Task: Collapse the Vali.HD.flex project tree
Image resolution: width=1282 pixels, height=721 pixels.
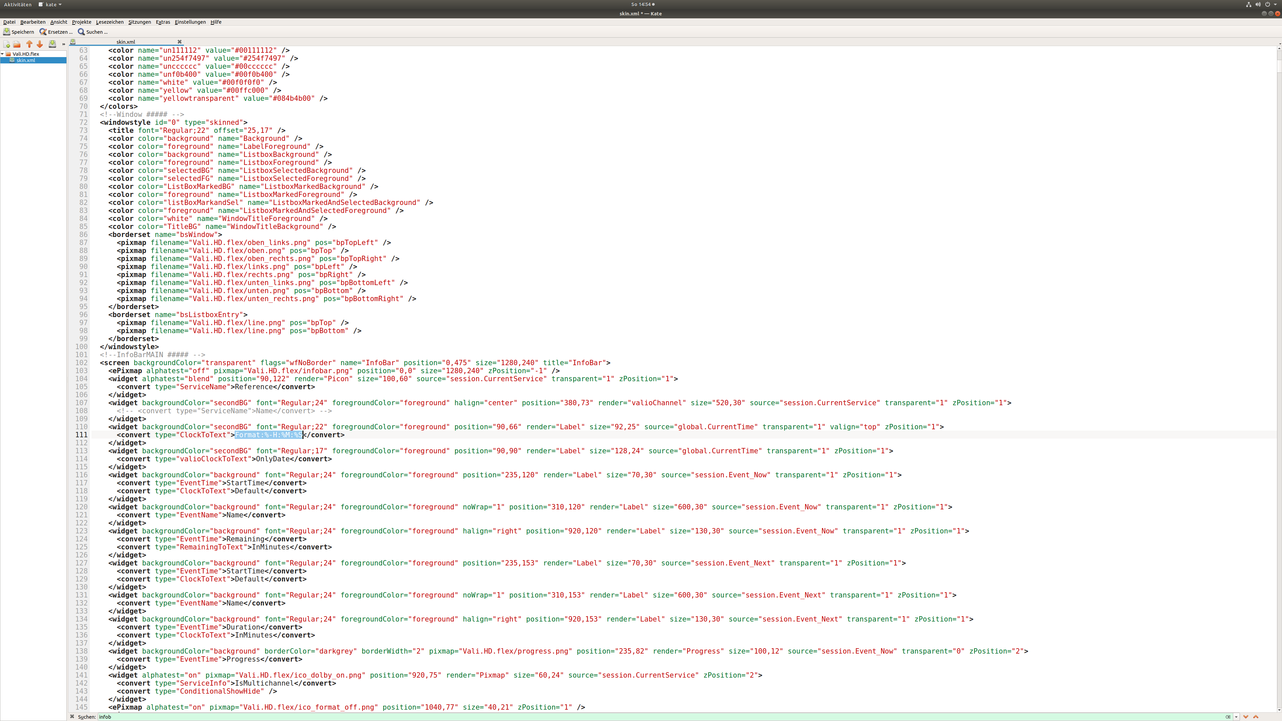Action: click(2, 54)
